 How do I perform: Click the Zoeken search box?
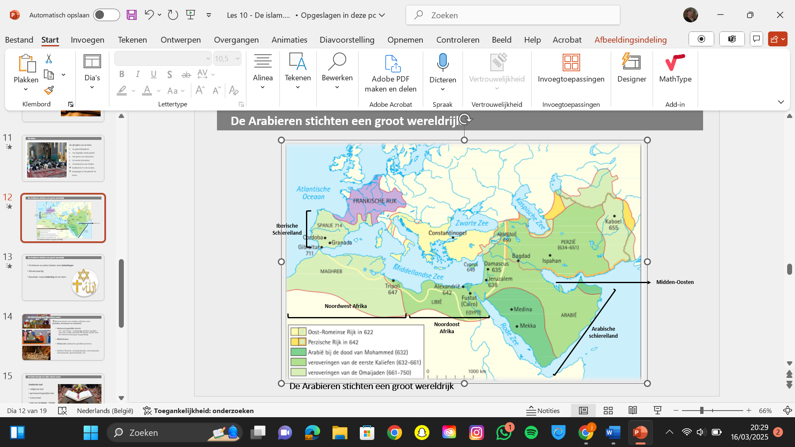click(513, 15)
